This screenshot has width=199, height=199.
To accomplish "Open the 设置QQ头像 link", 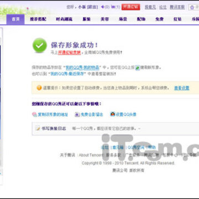I will [x=126, y=114].
